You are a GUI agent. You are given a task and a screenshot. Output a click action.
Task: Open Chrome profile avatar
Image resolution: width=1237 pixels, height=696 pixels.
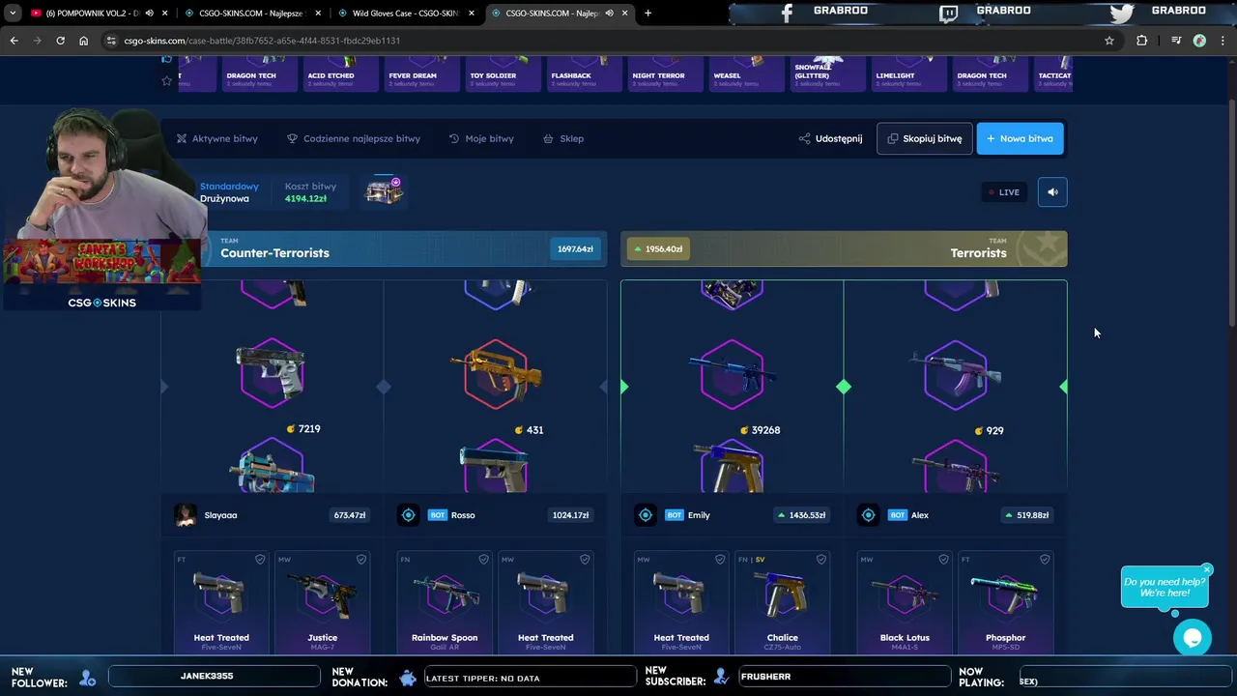pos(1199,41)
